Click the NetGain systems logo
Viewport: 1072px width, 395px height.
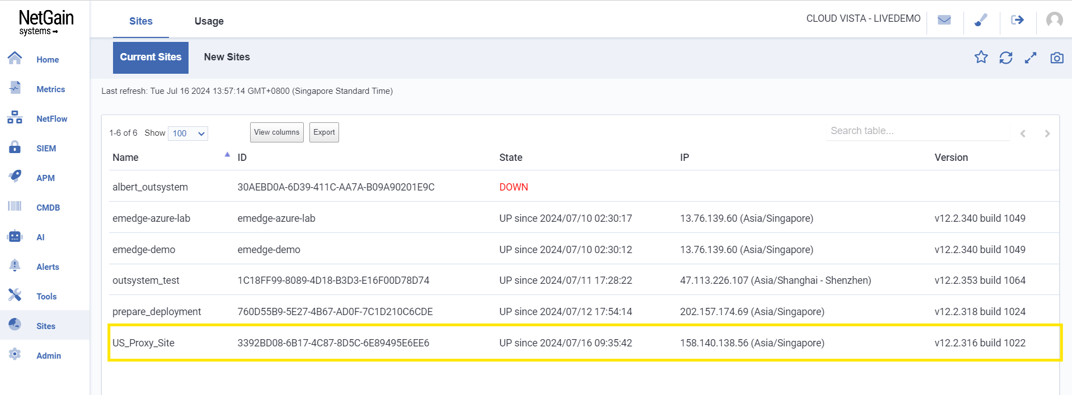pos(46,22)
